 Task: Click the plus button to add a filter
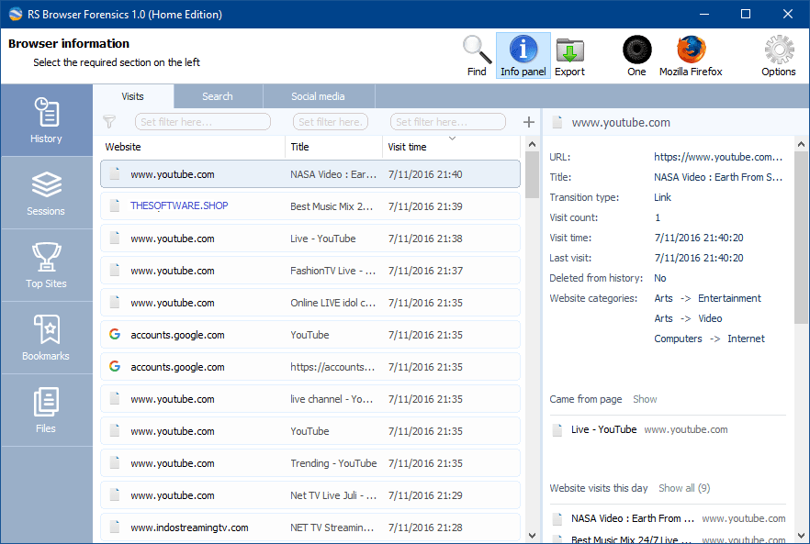pos(529,121)
